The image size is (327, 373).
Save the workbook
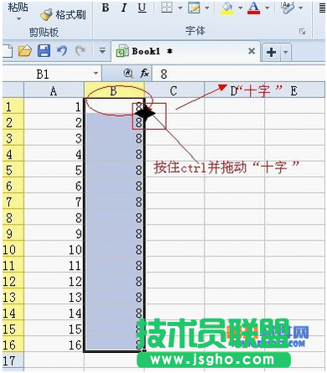(x=44, y=51)
